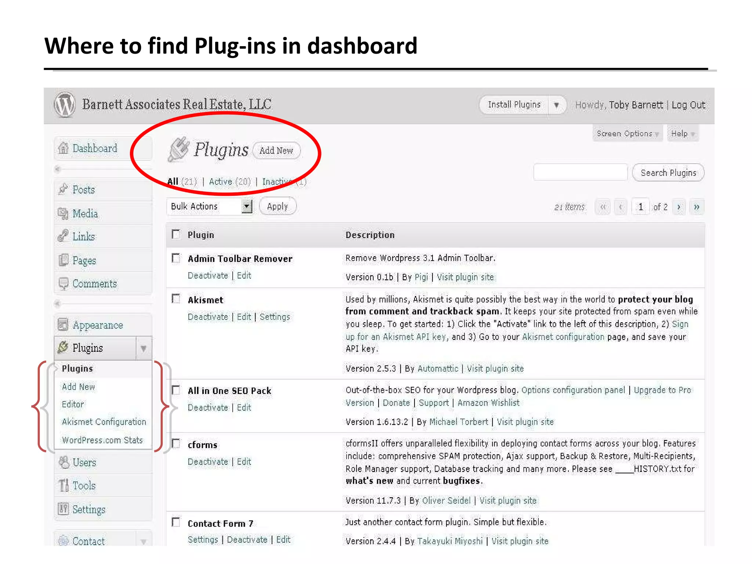The image size is (752, 564).
Task: Edit the All in One SEO Pack plugin
Action: point(244,408)
